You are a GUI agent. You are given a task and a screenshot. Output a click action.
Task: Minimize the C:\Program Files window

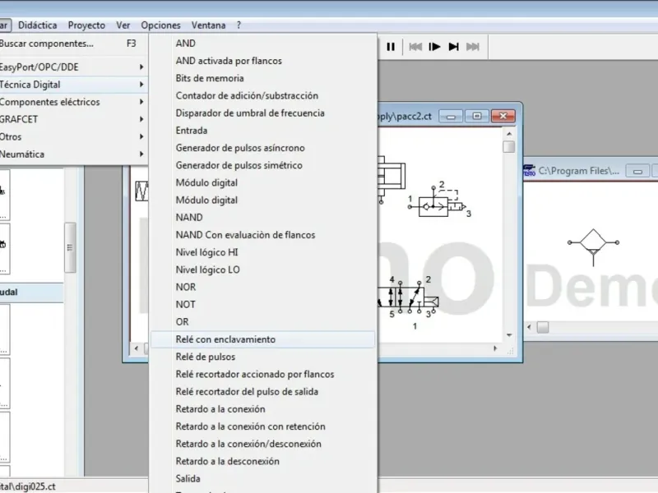point(637,171)
